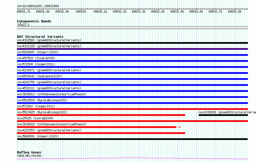Click the 68831.7k ruler tick label
This screenshot has height=162, width=256.
click(x=24, y=11)
